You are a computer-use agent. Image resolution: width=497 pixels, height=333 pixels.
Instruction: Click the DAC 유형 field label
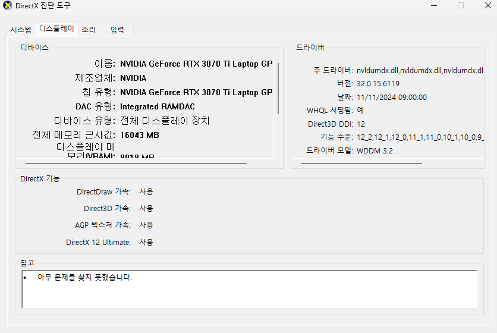coord(95,106)
